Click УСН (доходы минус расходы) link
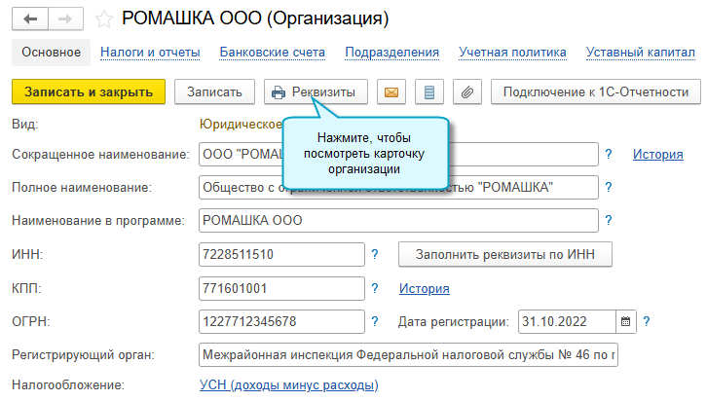This screenshot has height=401, width=707. coord(287,386)
